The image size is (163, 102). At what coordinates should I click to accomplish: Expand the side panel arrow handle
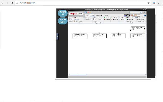coord(57,36)
